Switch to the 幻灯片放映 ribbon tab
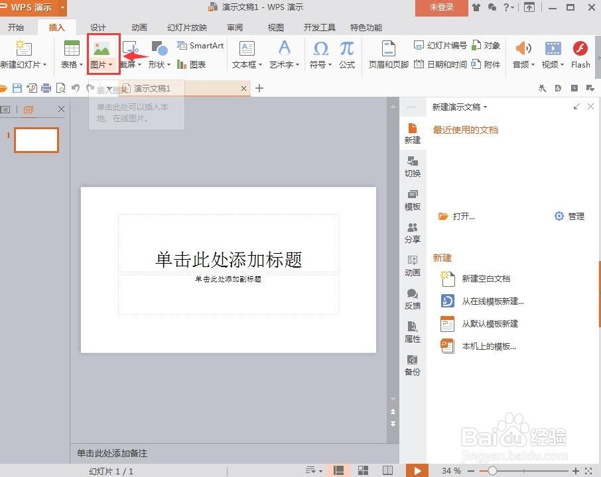 [187, 28]
